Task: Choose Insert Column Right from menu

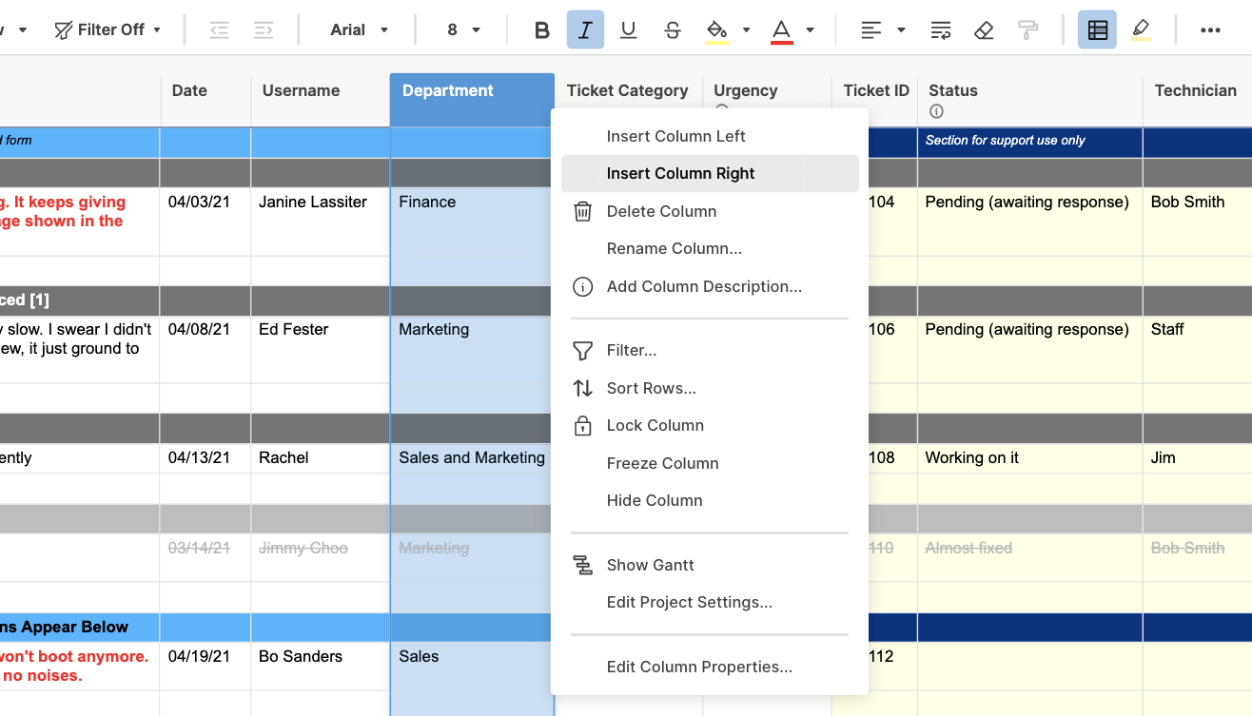Action: pyautogui.click(x=680, y=174)
